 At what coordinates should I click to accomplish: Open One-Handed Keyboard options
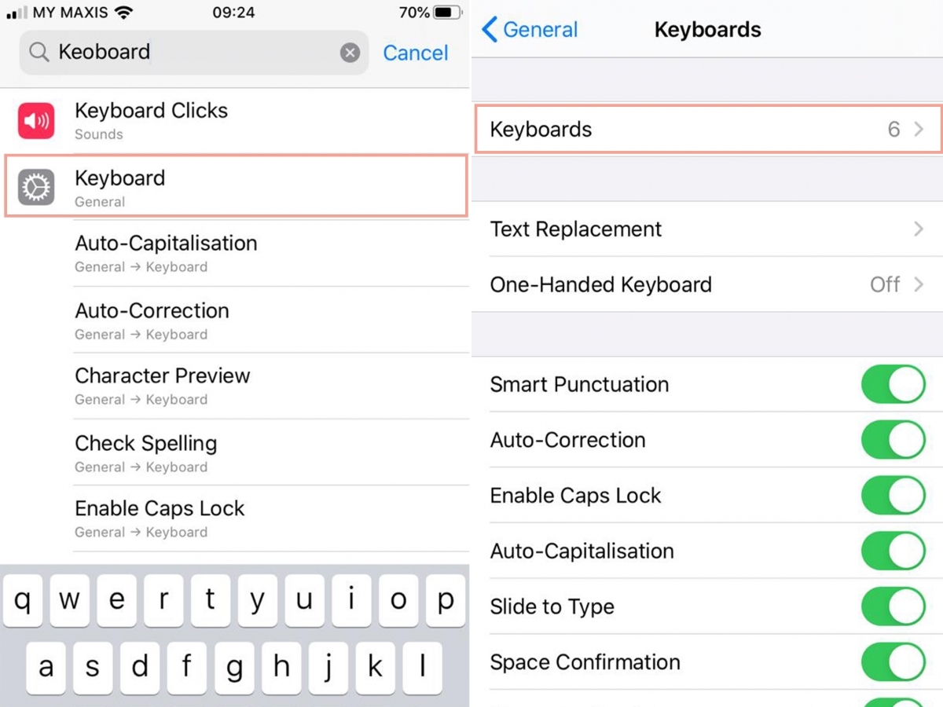click(707, 284)
